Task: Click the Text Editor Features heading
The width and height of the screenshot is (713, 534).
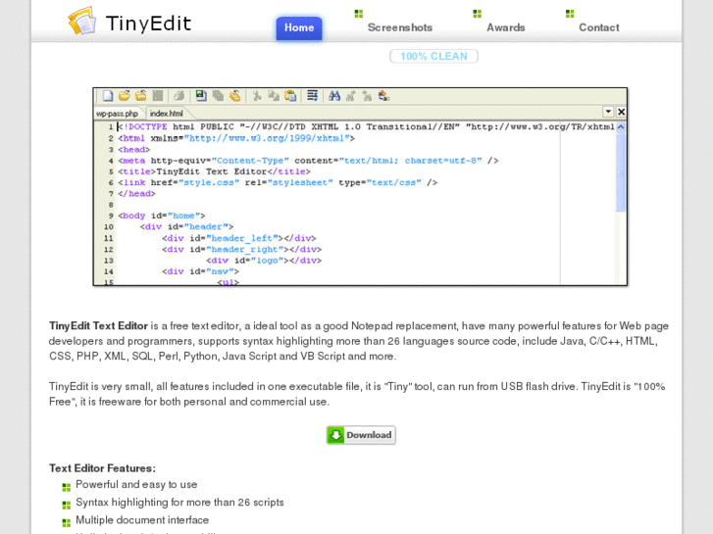Action: (x=102, y=468)
